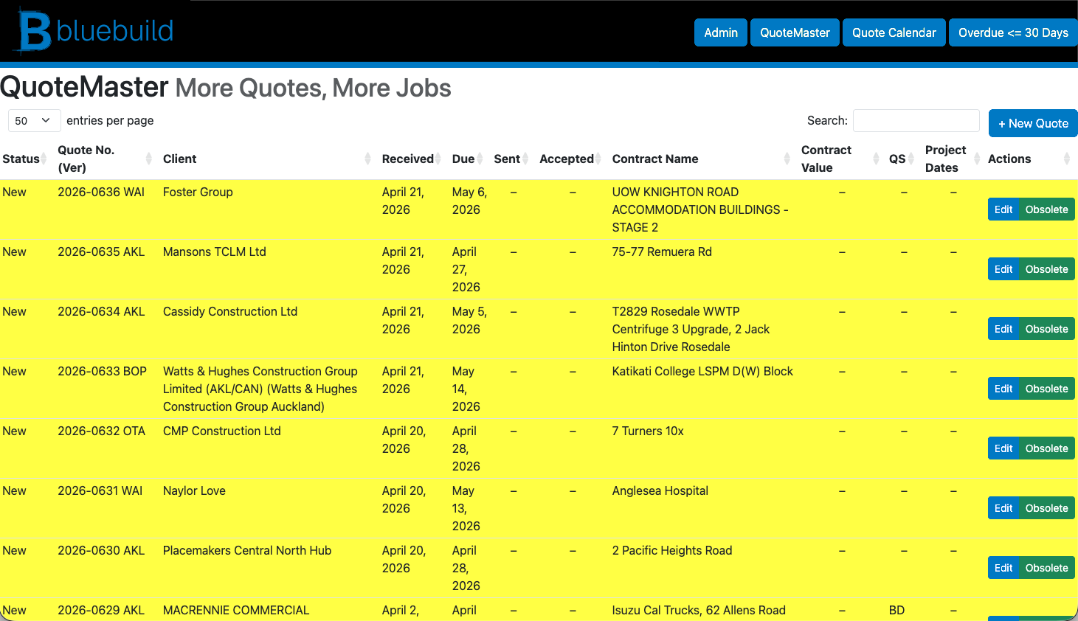
Task: Edit quote 2026-0636 WAI
Action: click(x=1003, y=209)
